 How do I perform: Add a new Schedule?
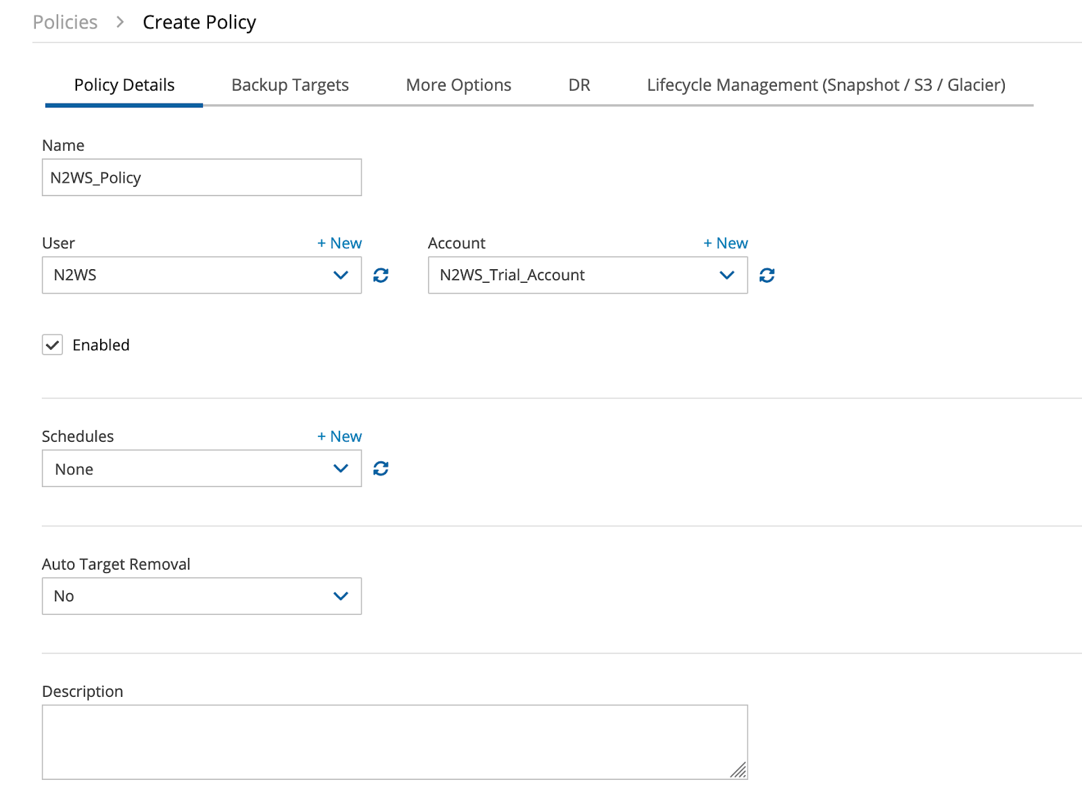click(x=339, y=437)
